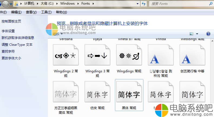Select the 'Wingdings 常规' label
Viewport: 214px width, 117px height.
tap(129, 71)
